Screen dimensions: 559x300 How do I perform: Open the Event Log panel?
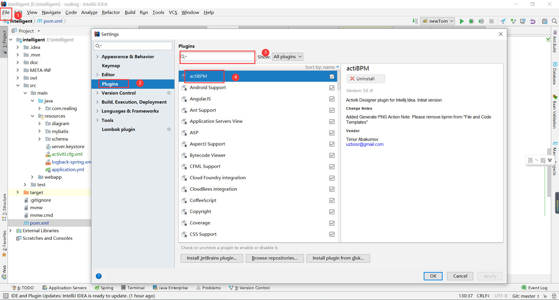pos(534,288)
